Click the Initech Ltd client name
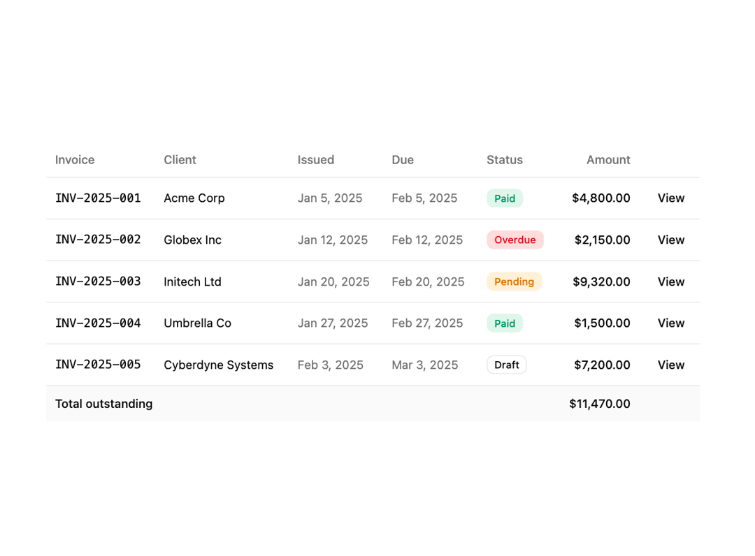The image size is (755, 556). (193, 282)
